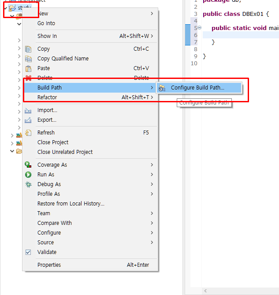Click Import... label in menu
Screen dimensions: 279x295
pyautogui.click(x=47, y=110)
